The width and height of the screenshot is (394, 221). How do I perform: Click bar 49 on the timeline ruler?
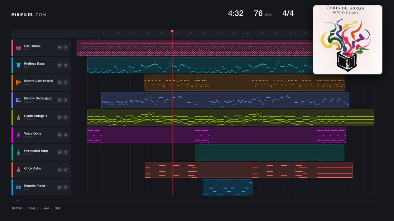tap(248, 33)
